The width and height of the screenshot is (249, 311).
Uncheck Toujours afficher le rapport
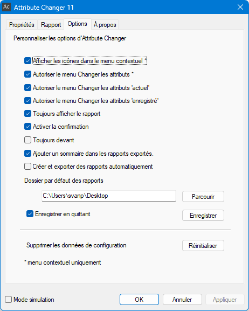point(27,114)
